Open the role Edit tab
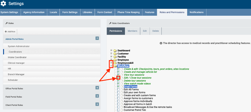 coord(145,31)
